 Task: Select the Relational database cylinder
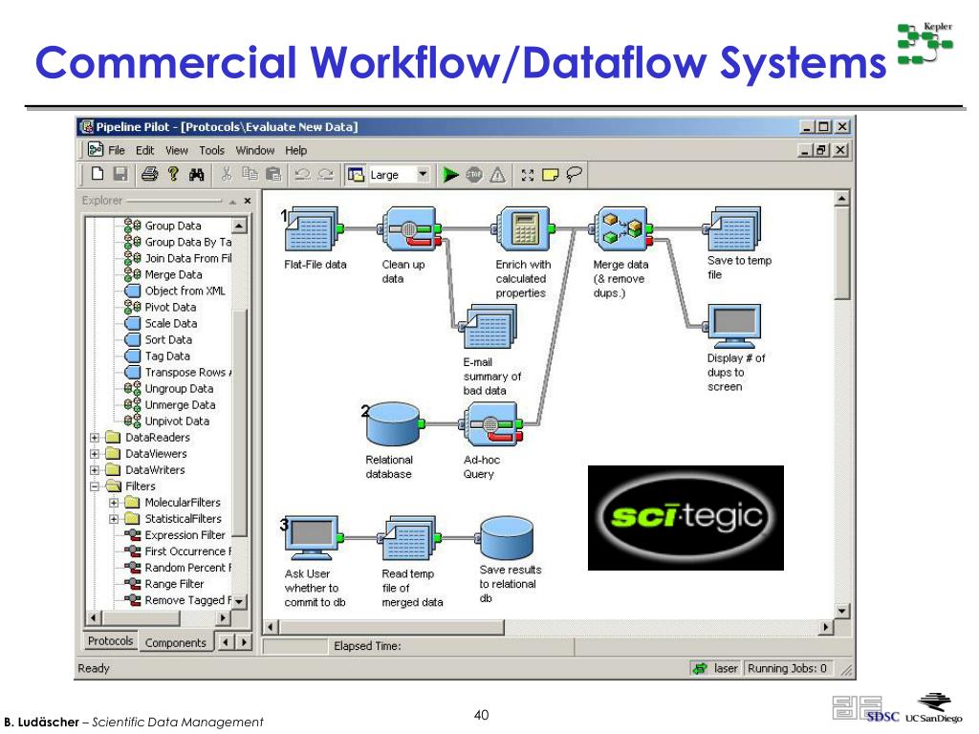point(393,423)
